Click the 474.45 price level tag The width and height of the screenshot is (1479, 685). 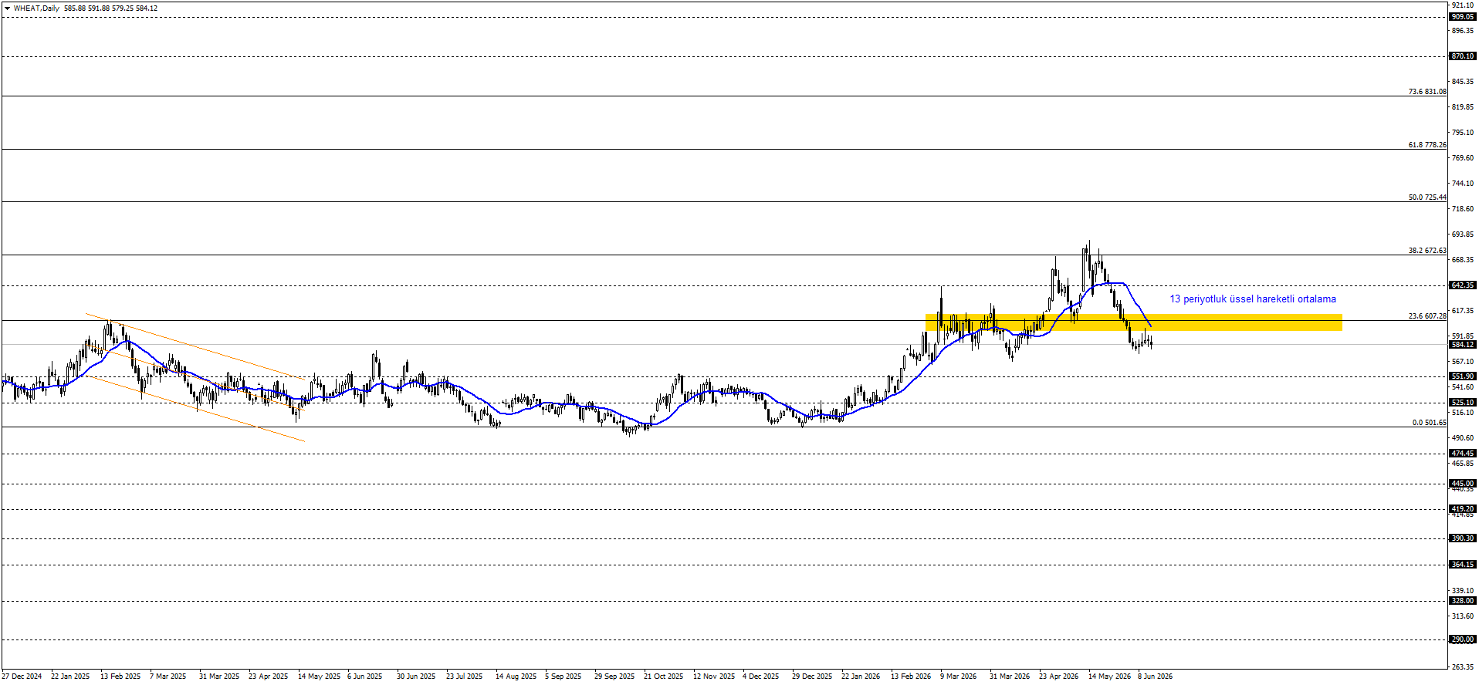(x=1463, y=454)
